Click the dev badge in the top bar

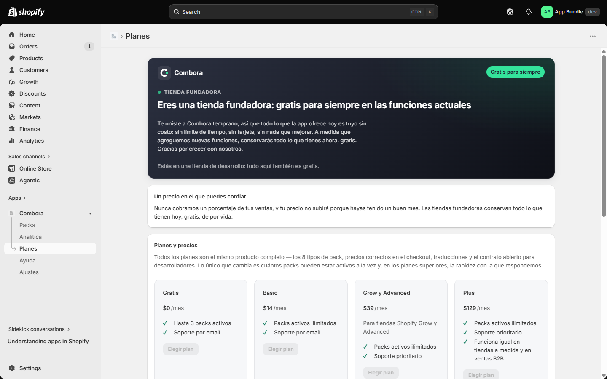point(592,12)
